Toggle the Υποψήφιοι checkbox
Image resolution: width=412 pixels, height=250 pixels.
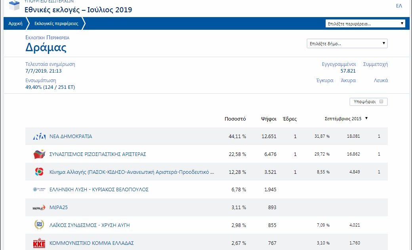pyautogui.click(x=381, y=102)
